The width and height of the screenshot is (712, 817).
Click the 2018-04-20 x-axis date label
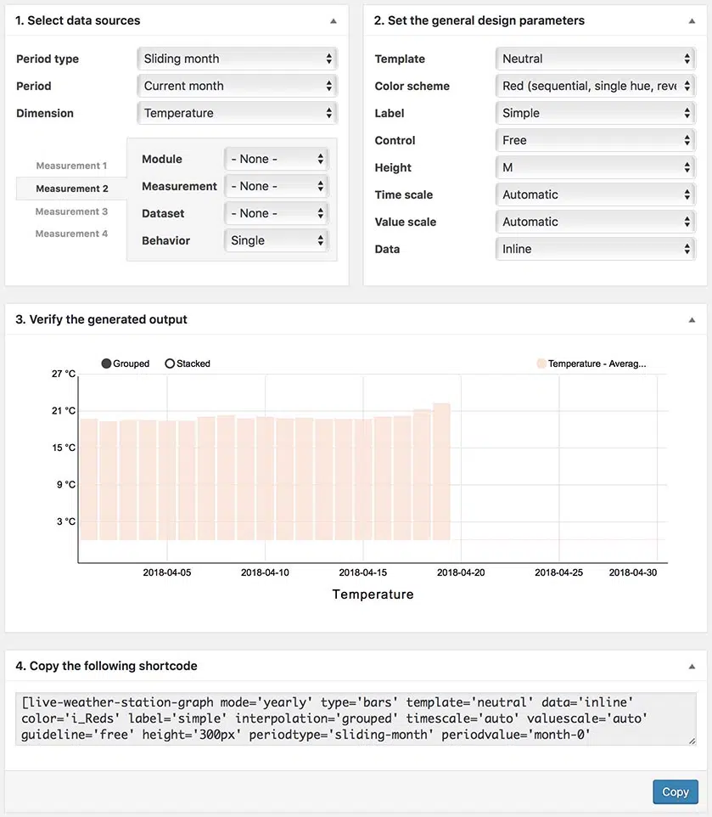tap(461, 572)
